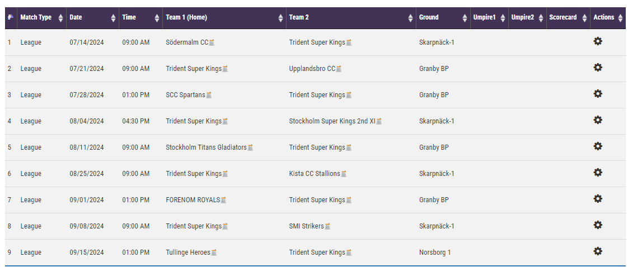
Task: Open SMI Strikers team link
Action: point(306,226)
